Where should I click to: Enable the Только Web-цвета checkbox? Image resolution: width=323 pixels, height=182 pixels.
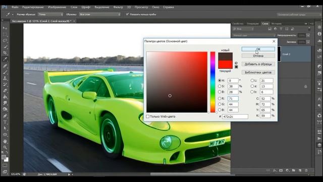click(148, 117)
